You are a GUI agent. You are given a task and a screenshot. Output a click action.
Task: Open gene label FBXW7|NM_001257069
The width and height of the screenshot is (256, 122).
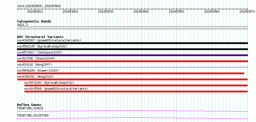(x=33, y=115)
